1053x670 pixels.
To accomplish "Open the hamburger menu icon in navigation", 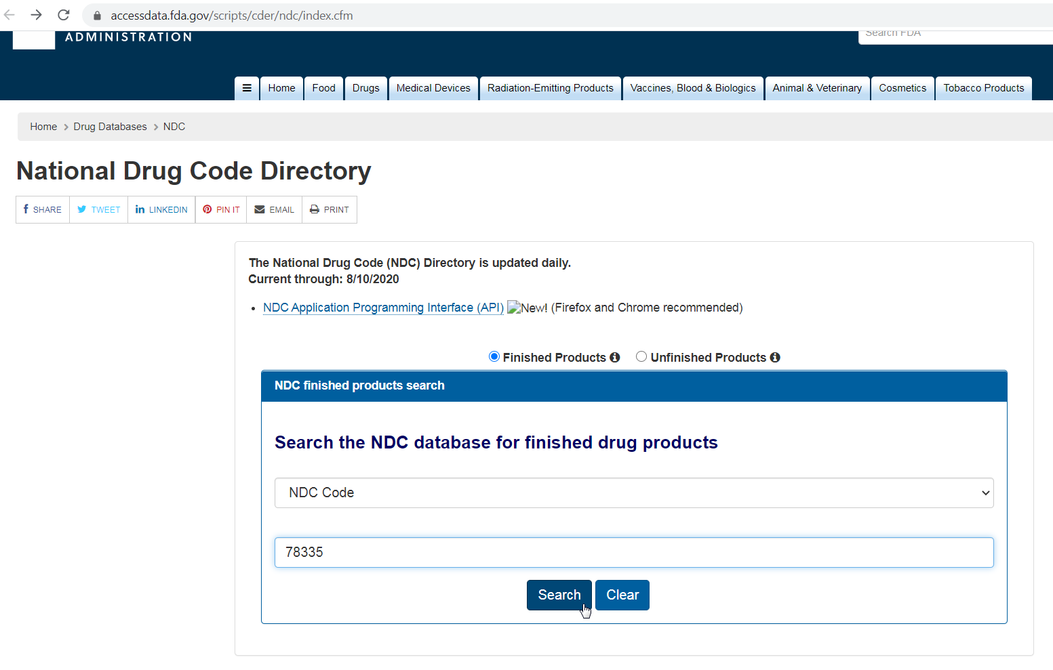I will pos(247,88).
